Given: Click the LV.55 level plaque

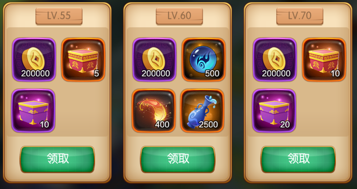Looking at the screenshot, I should point(59,16).
